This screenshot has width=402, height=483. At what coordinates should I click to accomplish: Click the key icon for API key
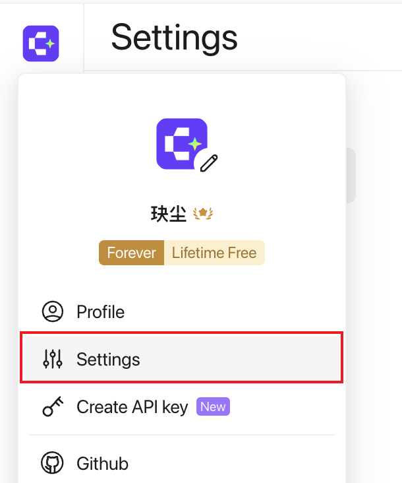[53, 406]
